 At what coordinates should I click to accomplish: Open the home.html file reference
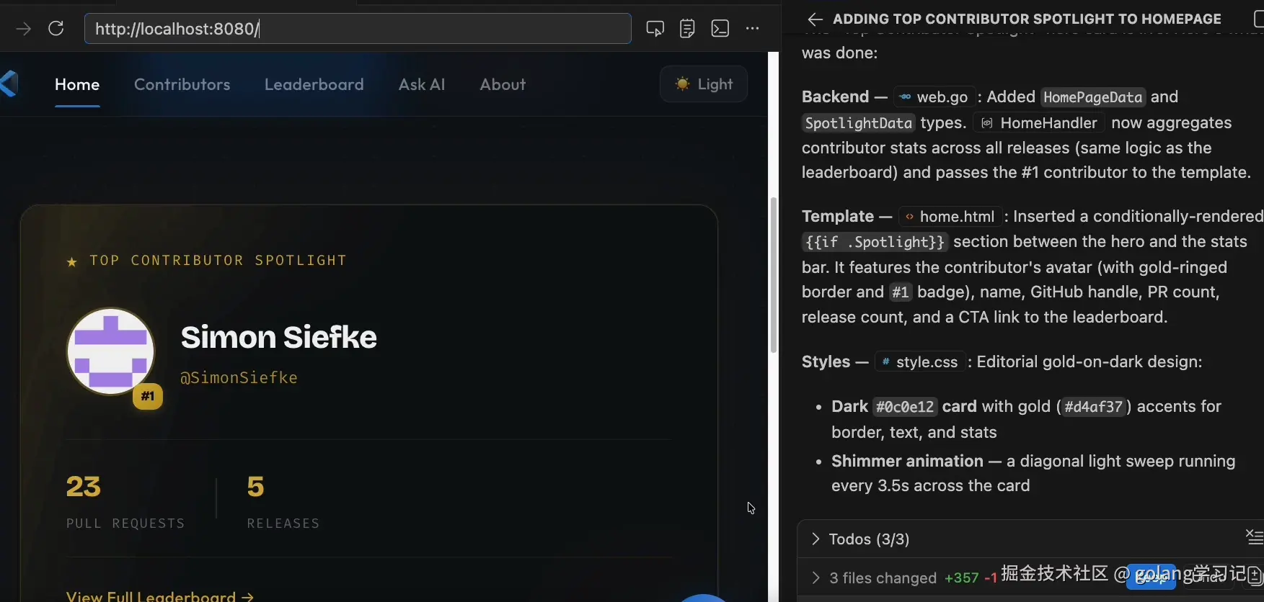tap(950, 217)
